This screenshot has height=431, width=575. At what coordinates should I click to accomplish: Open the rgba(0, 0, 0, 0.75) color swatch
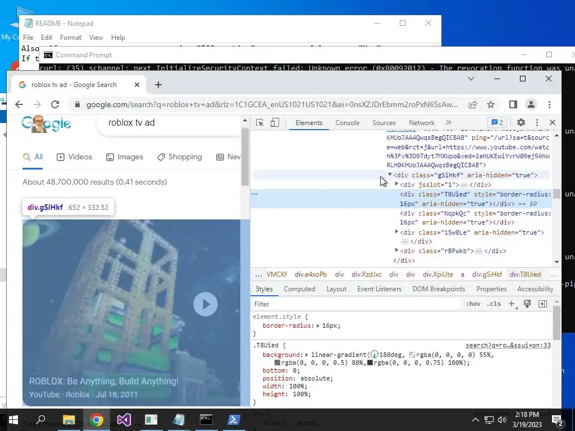pyautogui.click(x=370, y=363)
